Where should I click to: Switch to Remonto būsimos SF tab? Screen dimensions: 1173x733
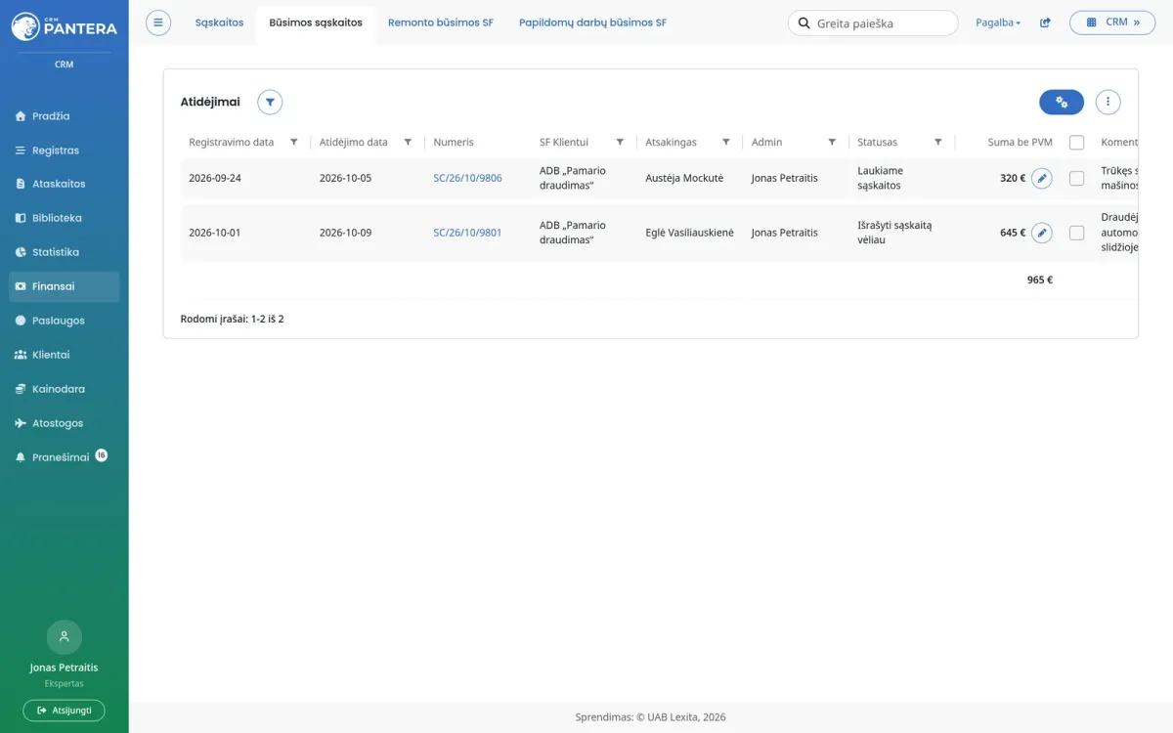441,22
